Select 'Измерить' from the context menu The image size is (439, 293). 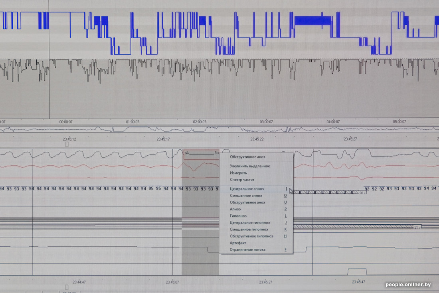[238, 173]
